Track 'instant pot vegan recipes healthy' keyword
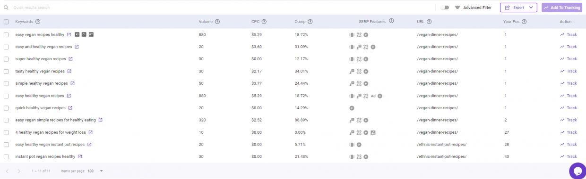The height and width of the screenshot is (179, 586). pos(569,157)
